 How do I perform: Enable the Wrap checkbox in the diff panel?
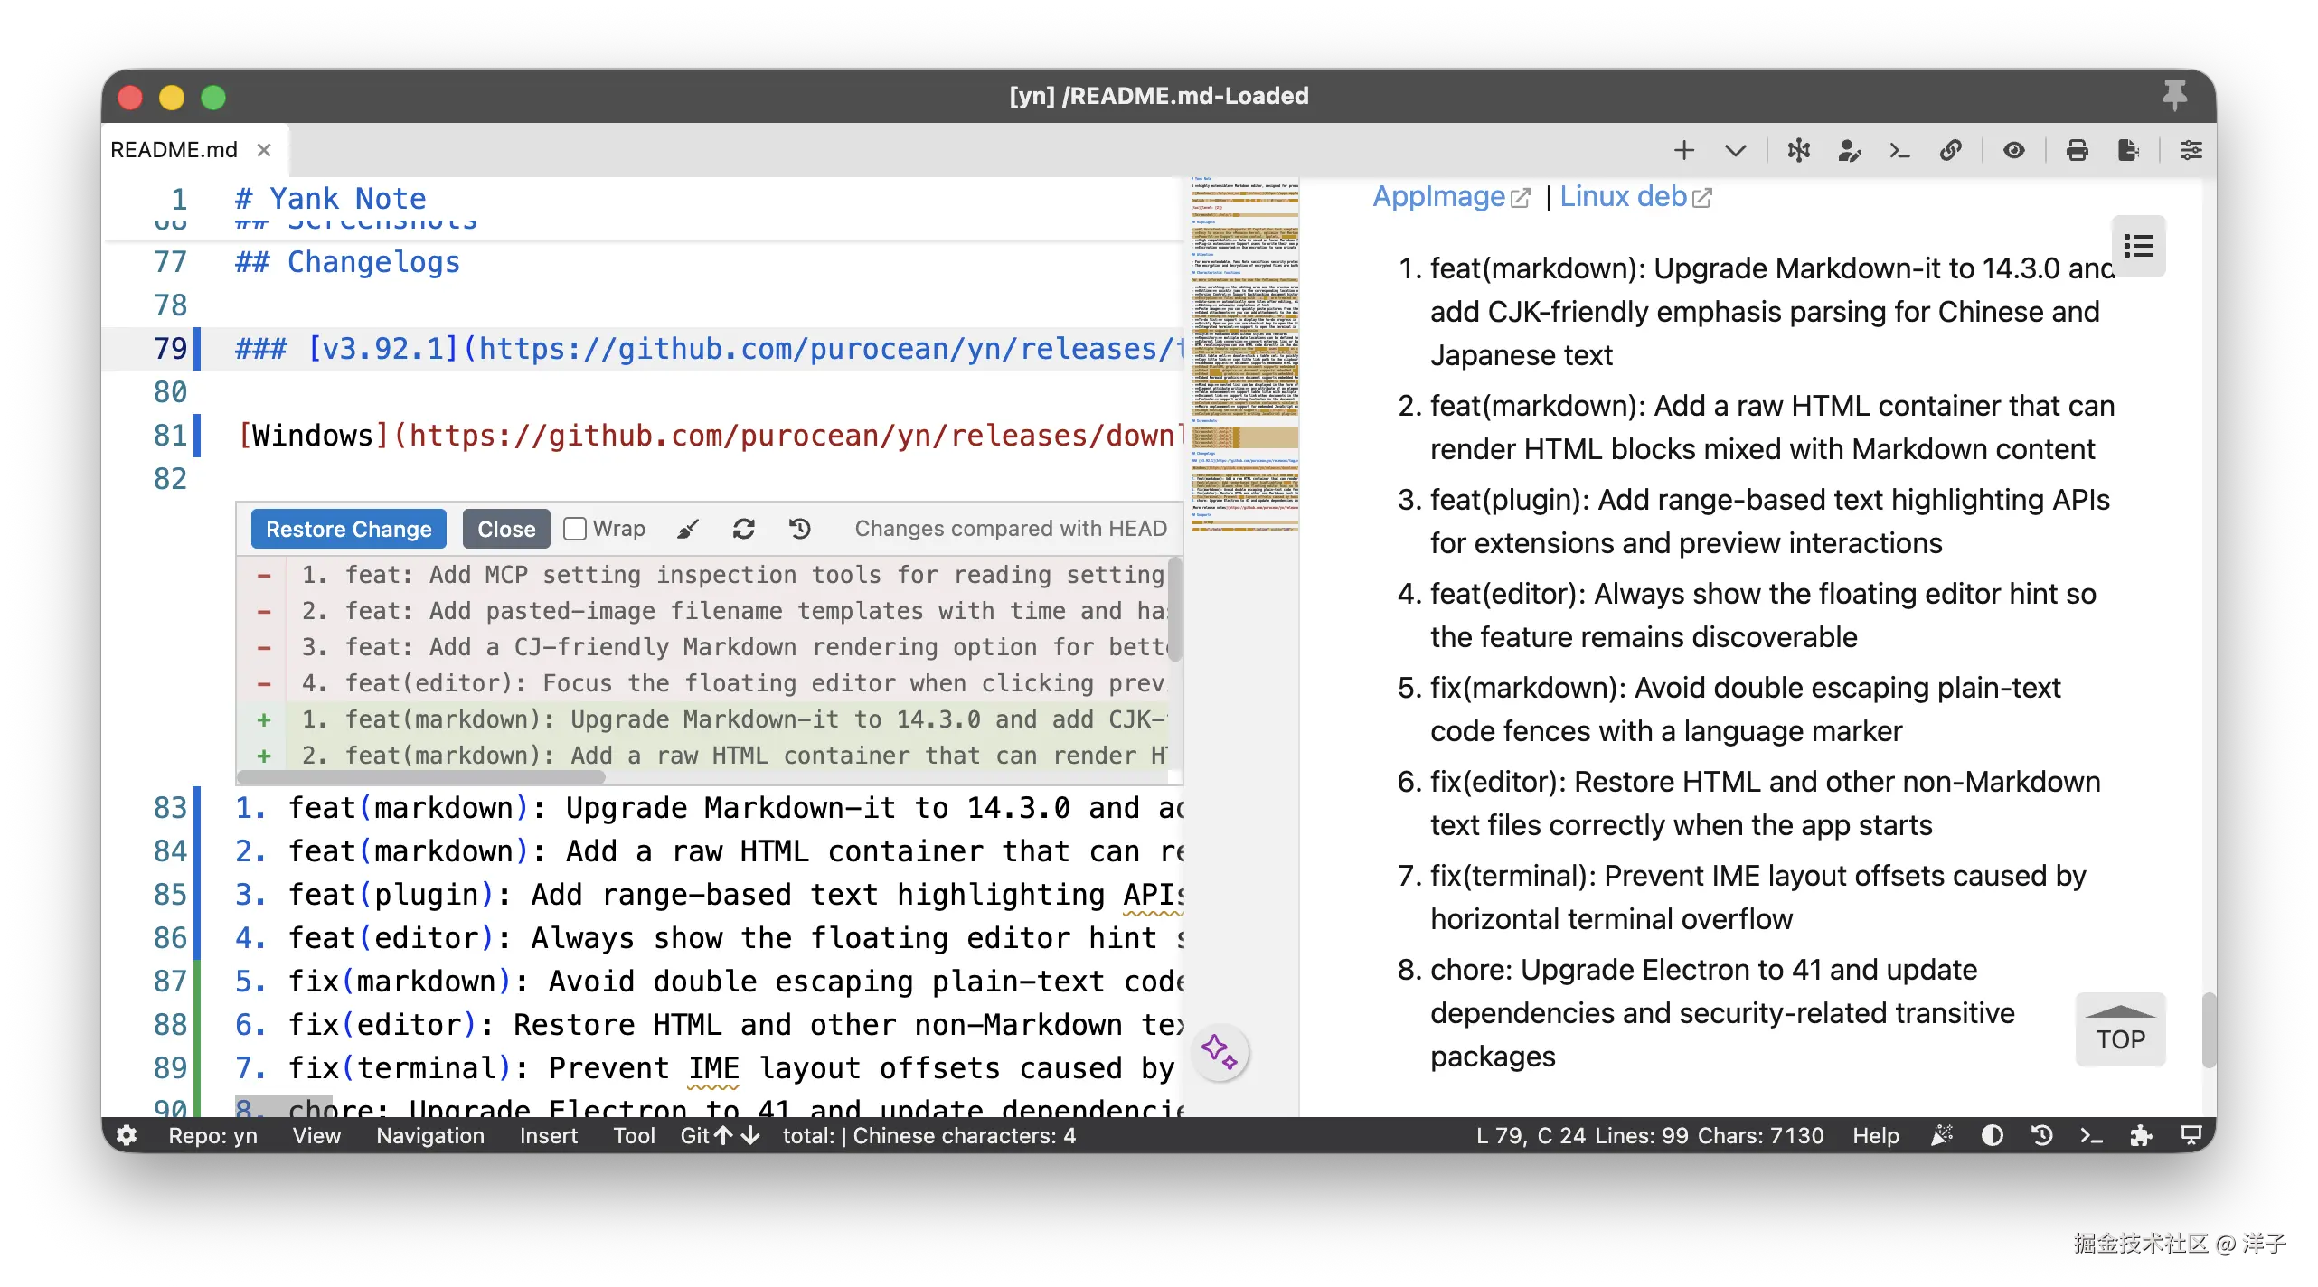click(x=575, y=529)
